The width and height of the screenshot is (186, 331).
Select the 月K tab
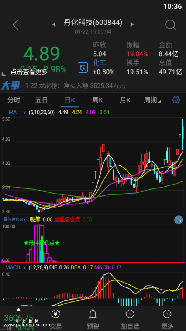125,100
